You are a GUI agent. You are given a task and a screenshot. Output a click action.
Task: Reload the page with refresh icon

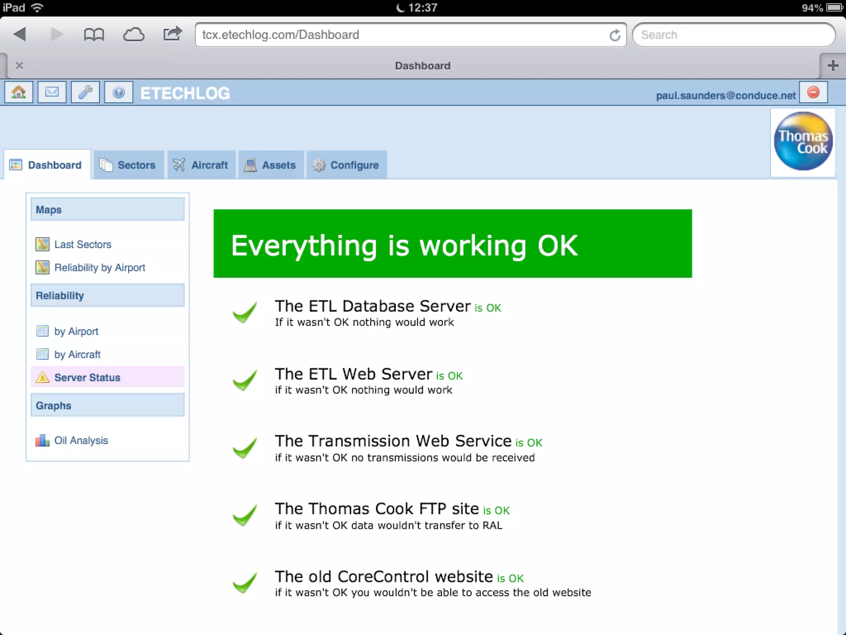pos(615,35)
